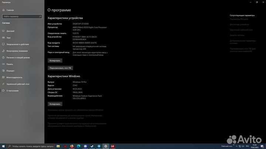Click the Найти параметр search field
Image resolution: width=266 pixels, height=149 pixels.
click(22, 17)
